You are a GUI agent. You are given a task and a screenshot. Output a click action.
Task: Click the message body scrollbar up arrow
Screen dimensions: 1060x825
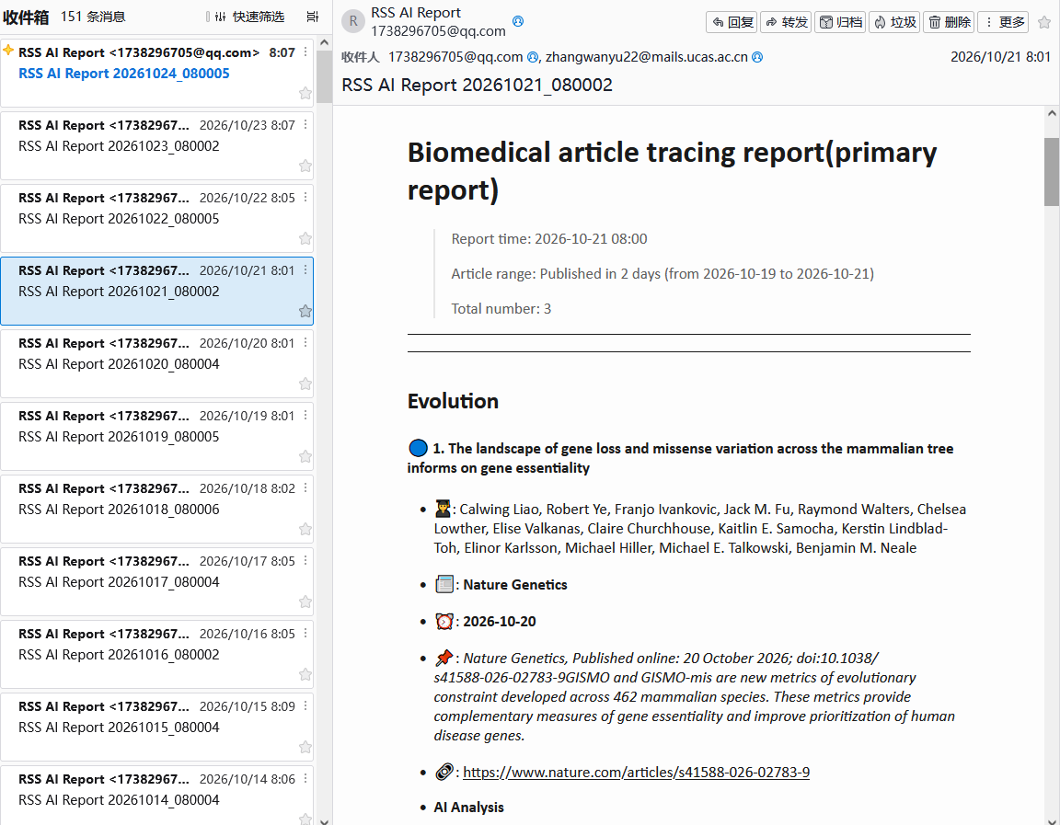click(x=1051, y=113)
